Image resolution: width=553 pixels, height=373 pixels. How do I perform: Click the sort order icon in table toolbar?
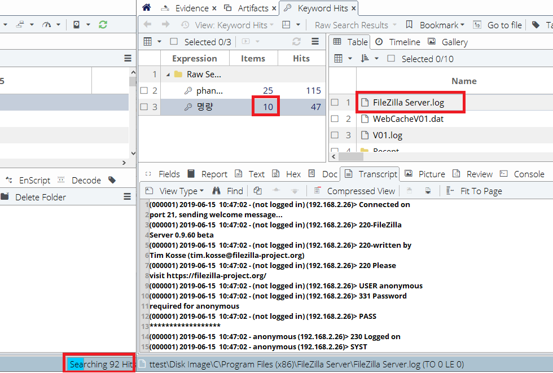[364, 59]
